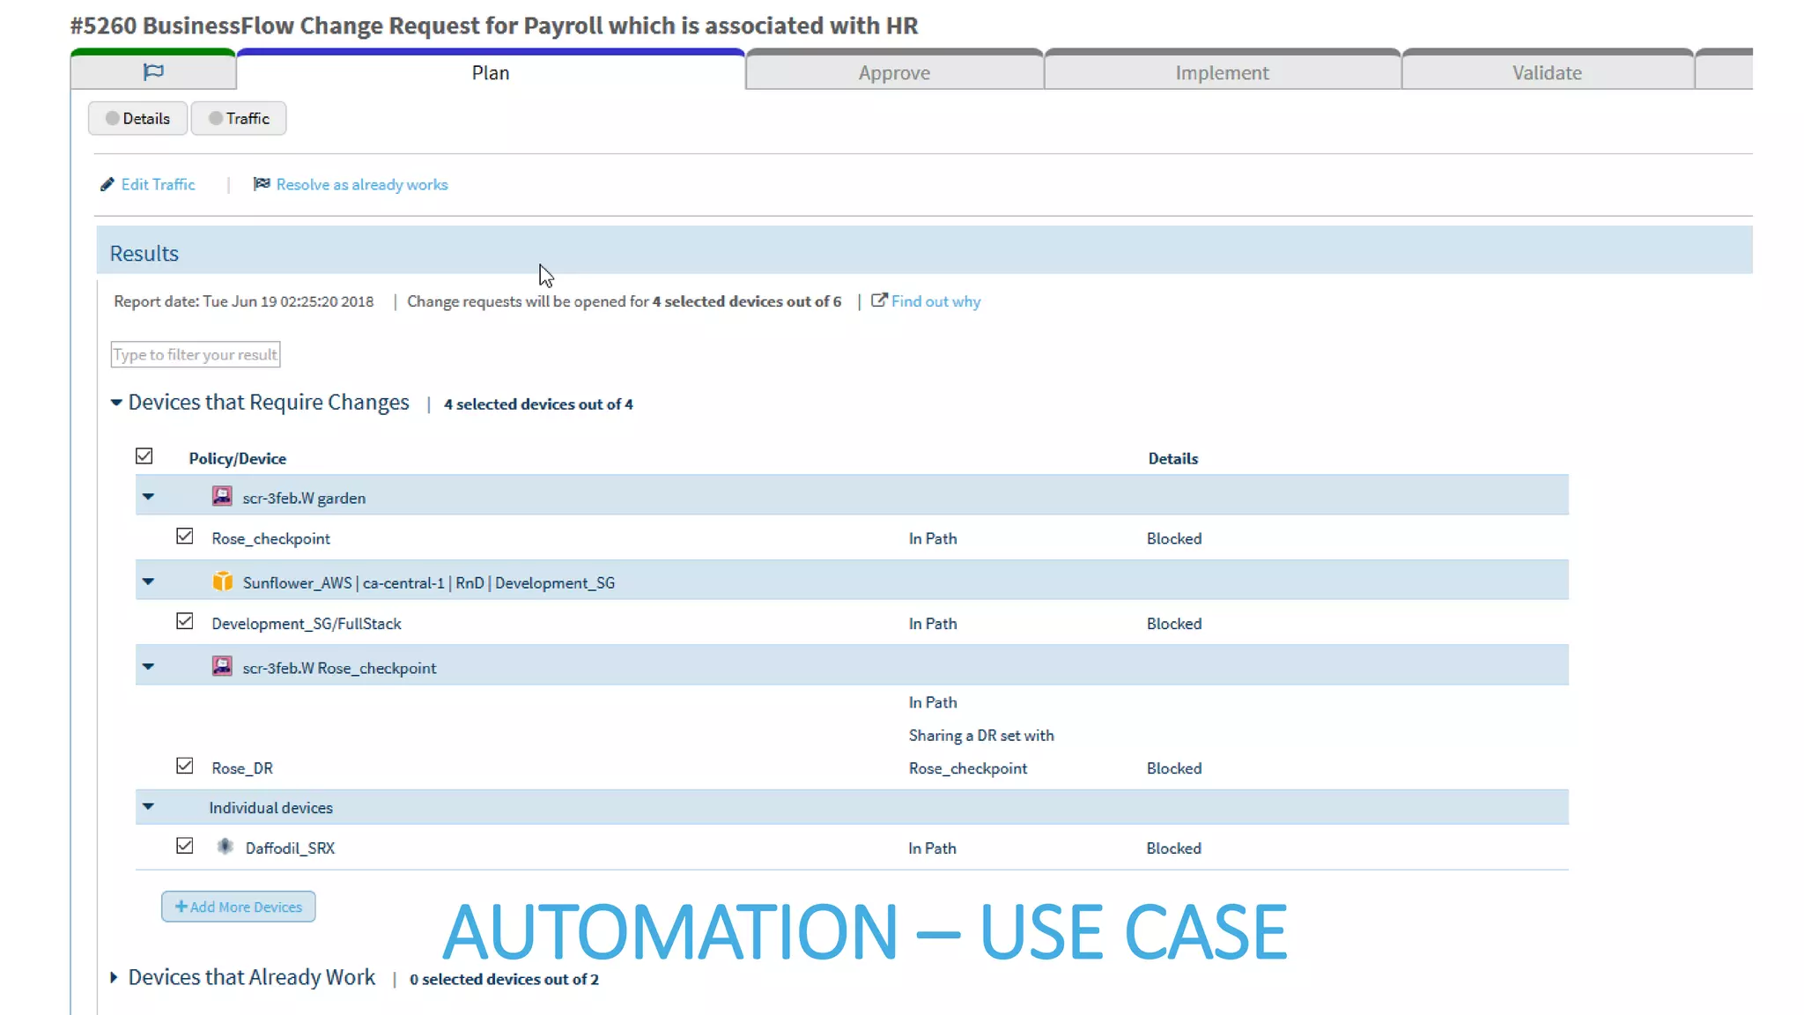
Task: Click the 0 selected devices out of 2 text
Action: pyautogui.click(x=504, y=979)
